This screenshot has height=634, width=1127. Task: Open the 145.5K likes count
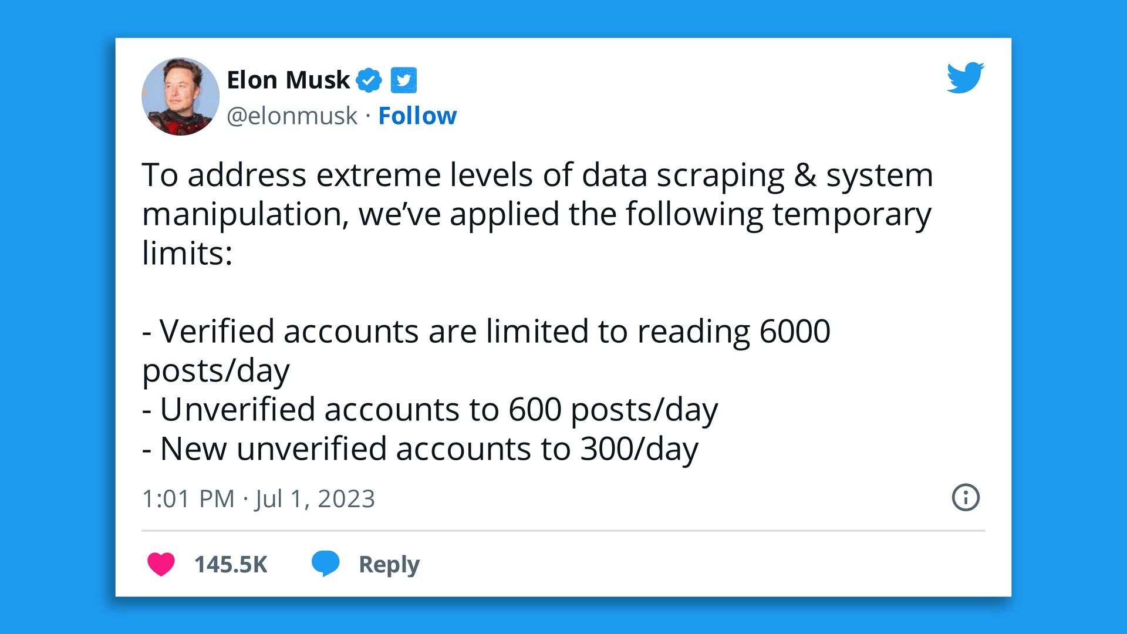click(x=231, y=564)
